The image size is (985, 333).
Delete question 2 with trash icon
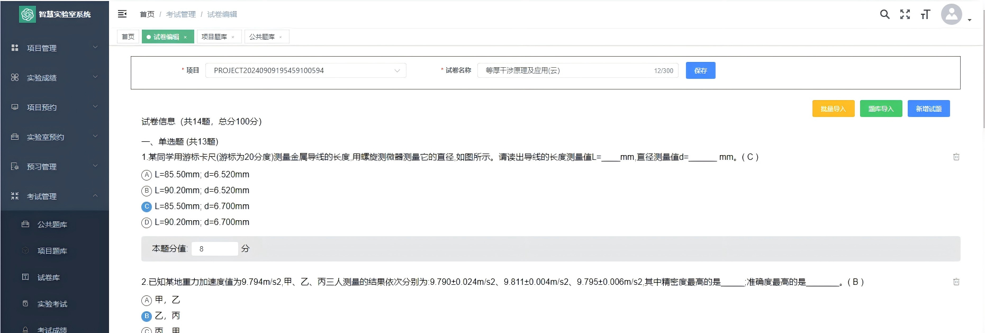[956, 282]
